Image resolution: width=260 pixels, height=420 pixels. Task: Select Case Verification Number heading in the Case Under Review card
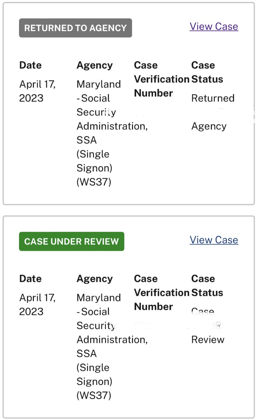point(162,293)
